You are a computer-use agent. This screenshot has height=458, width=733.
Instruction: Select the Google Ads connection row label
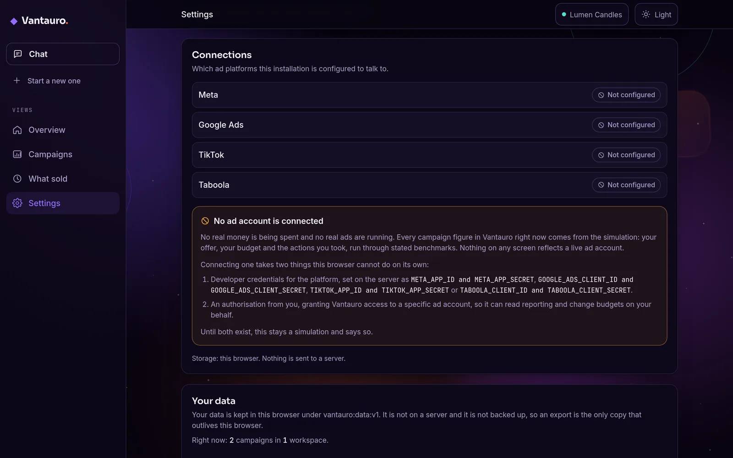221,125
